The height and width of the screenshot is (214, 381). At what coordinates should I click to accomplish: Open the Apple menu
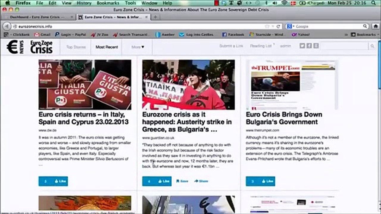tap(7, 3)
